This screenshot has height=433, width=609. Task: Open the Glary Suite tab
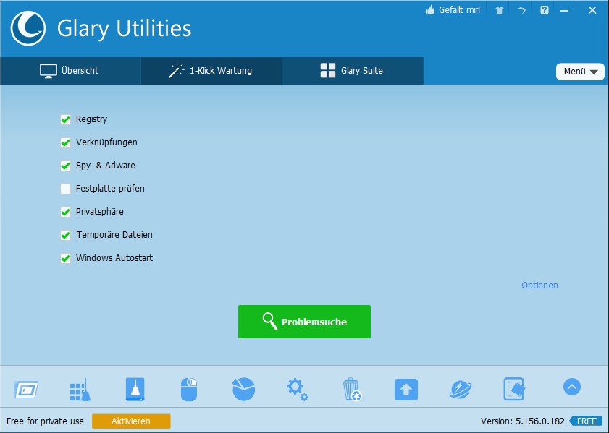(x=352, y=71)
